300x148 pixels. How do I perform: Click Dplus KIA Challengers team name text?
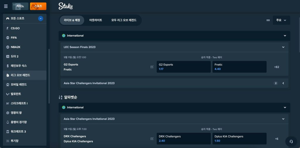(78, 141)
